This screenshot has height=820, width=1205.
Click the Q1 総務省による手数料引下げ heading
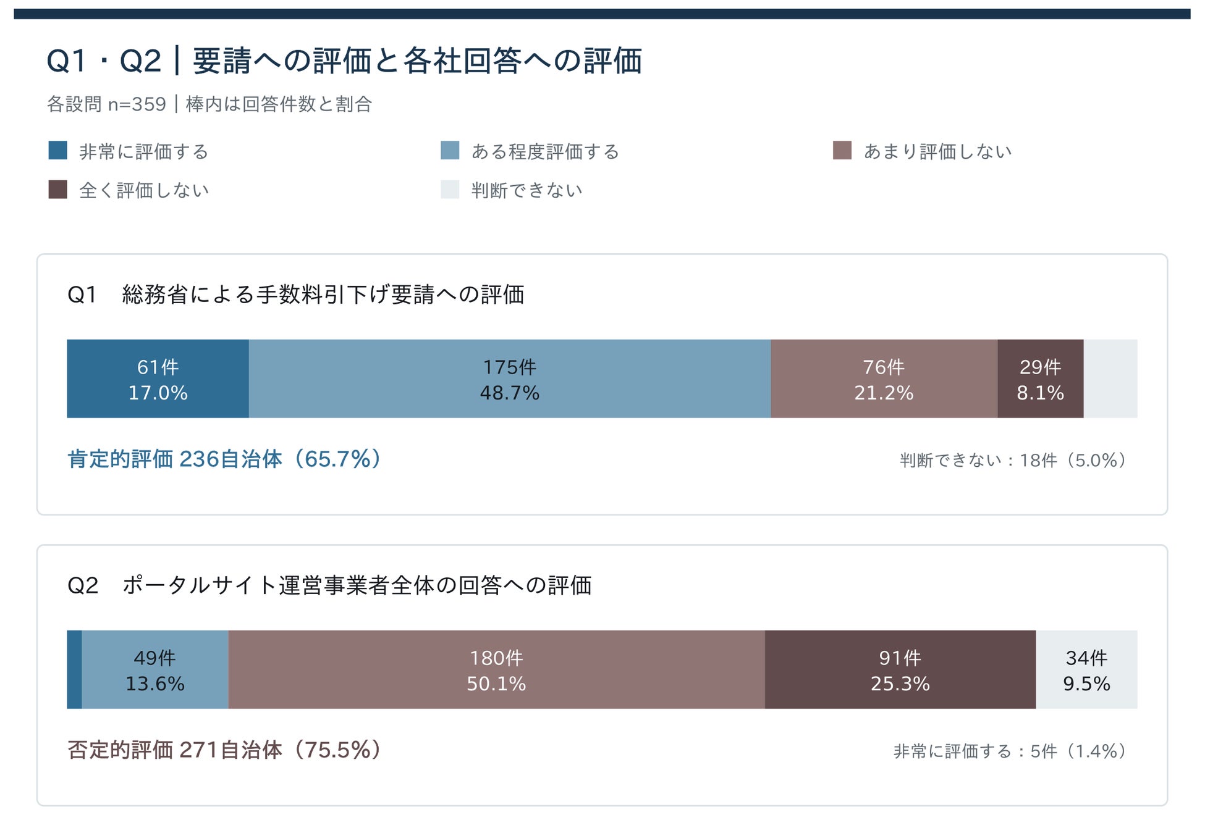296,295
